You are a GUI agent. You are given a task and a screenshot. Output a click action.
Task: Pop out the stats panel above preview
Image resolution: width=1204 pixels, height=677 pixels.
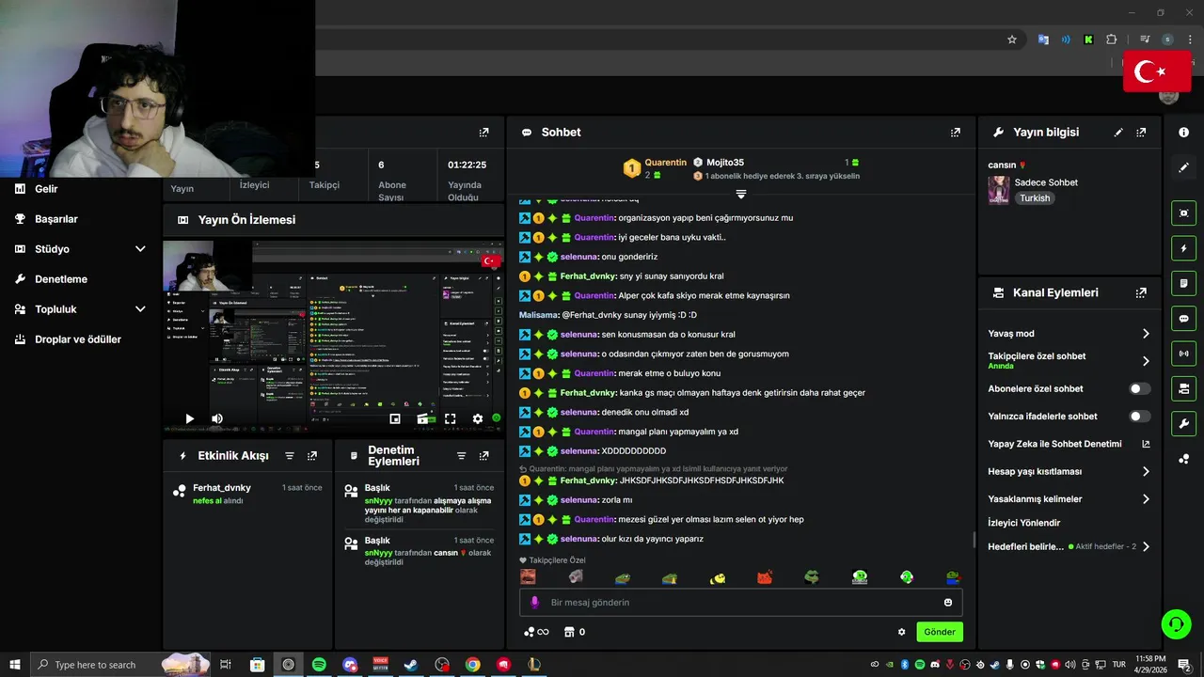tap(483, 133)
